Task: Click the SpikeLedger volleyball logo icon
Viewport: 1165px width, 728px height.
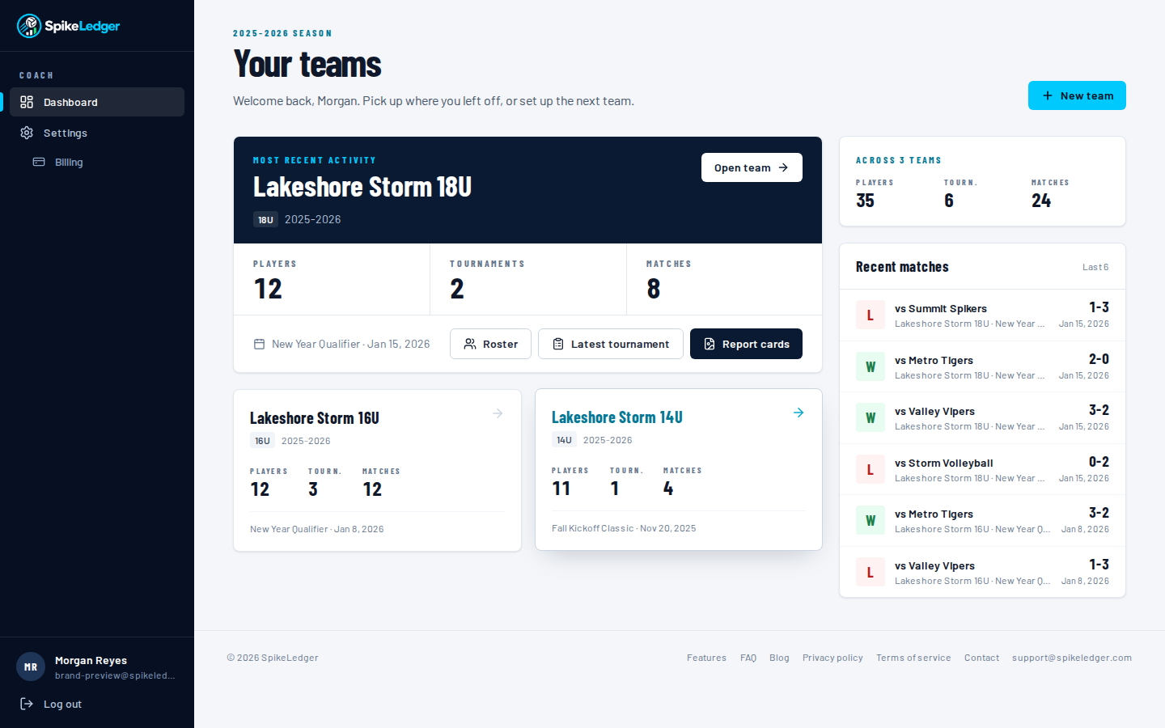Action: point(29,26)
